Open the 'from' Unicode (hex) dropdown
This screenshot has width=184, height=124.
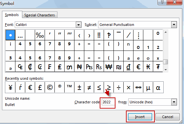coord(174,102)
